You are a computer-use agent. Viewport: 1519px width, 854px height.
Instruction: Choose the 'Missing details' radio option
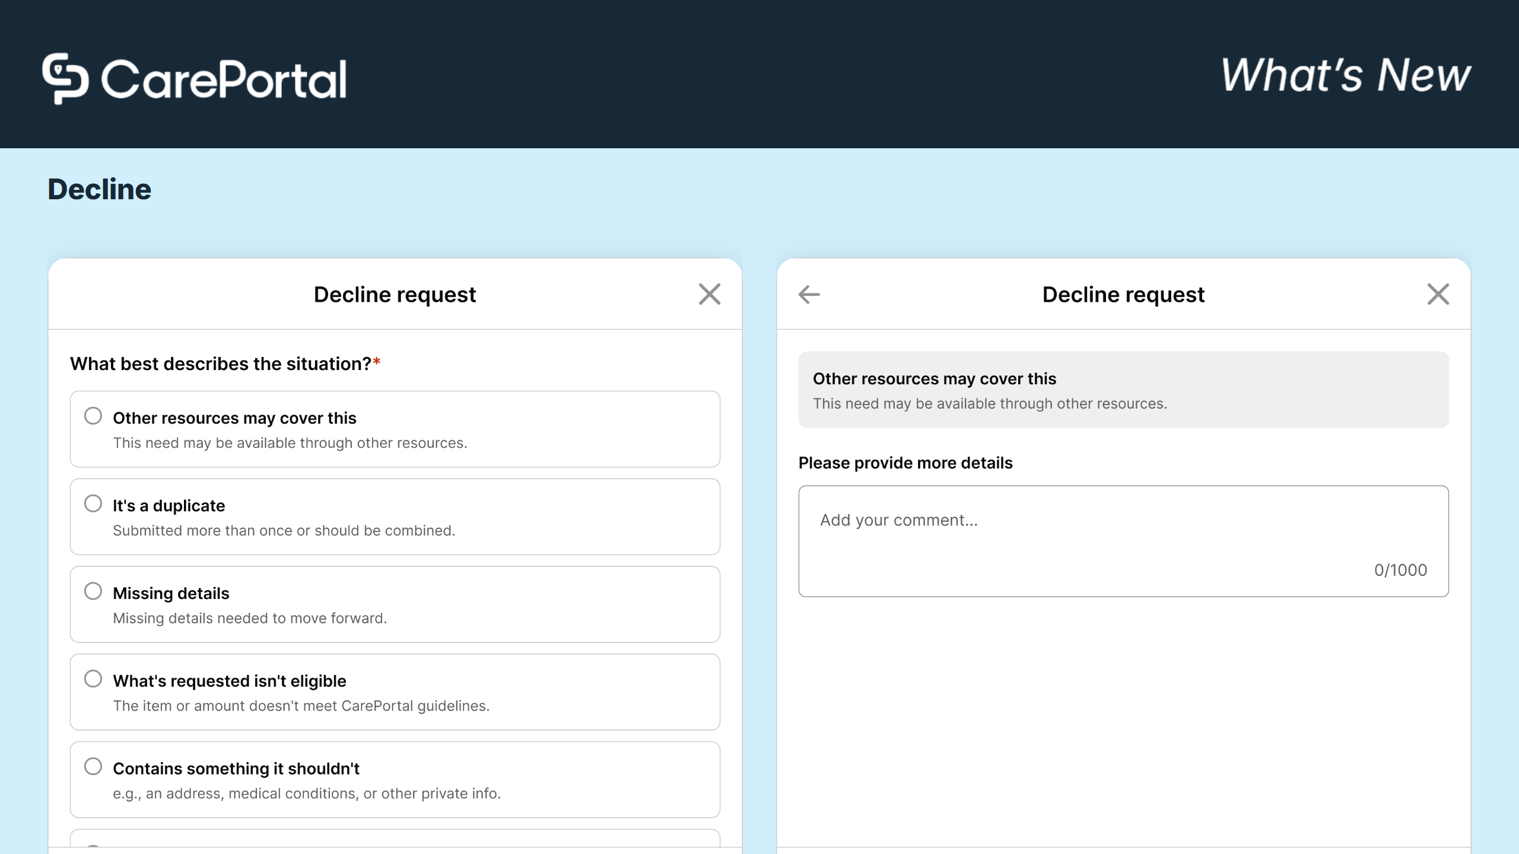point(93,591)
